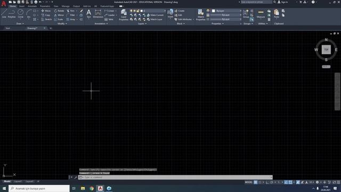The height and width of the screenshot is (192, 341).
Task: Select the Group tool
Action: pyautogui.click(x=246, y=14)
